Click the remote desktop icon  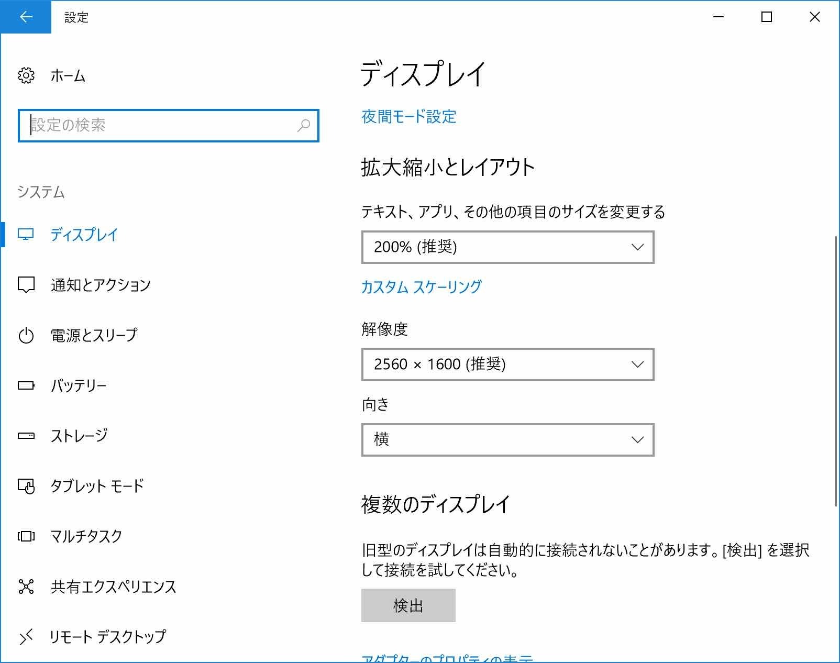[x=26, y=637]
